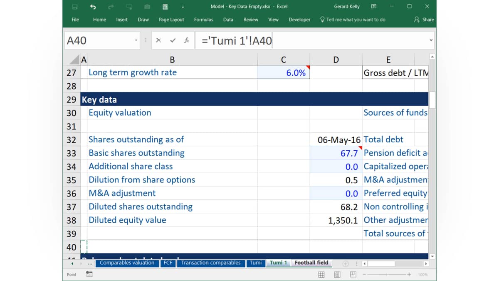Select the diluted shares value 68.2

click(x=336, y=207)
